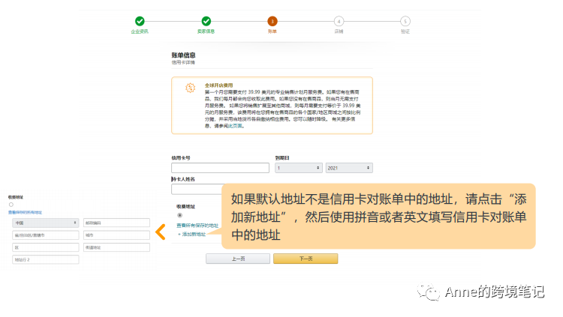Focus the 信用卡号 input field

[220, 168]
